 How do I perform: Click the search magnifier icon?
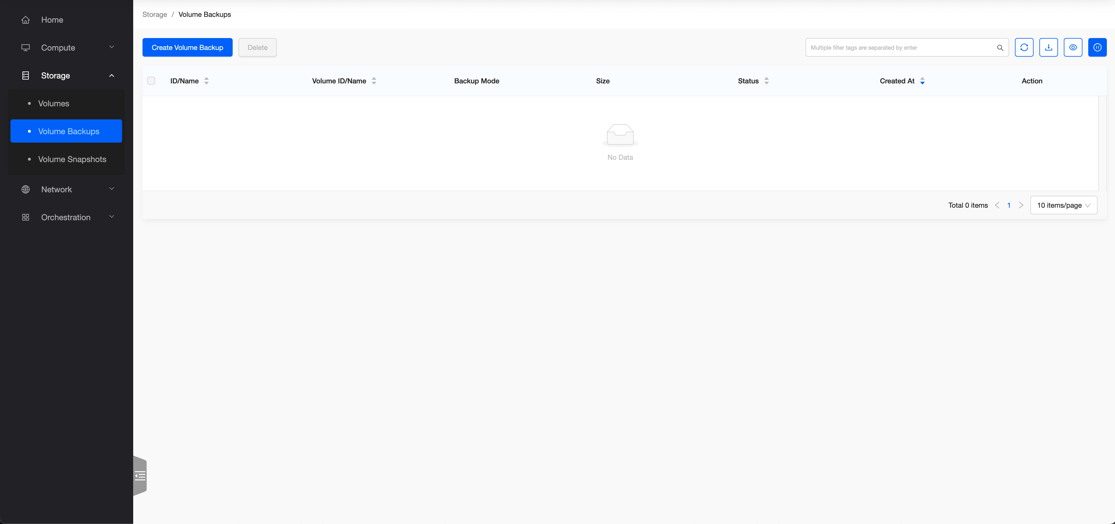tap(1000, 48)
